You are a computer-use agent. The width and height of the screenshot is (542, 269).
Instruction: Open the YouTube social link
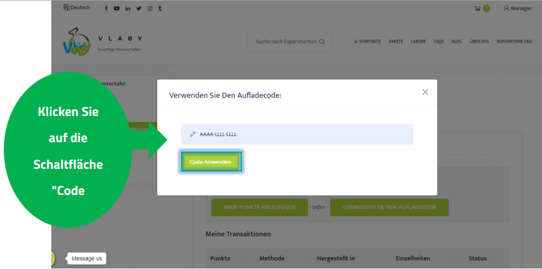[116, 9]
